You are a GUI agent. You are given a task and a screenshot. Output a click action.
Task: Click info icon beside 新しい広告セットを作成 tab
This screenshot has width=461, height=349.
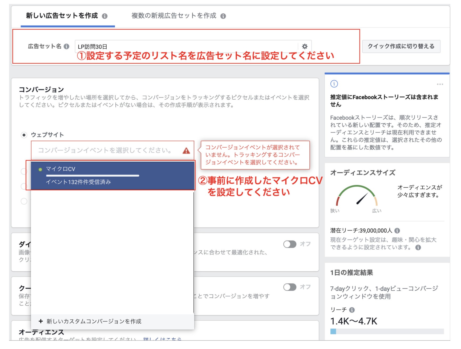click(x=105, y=16)
